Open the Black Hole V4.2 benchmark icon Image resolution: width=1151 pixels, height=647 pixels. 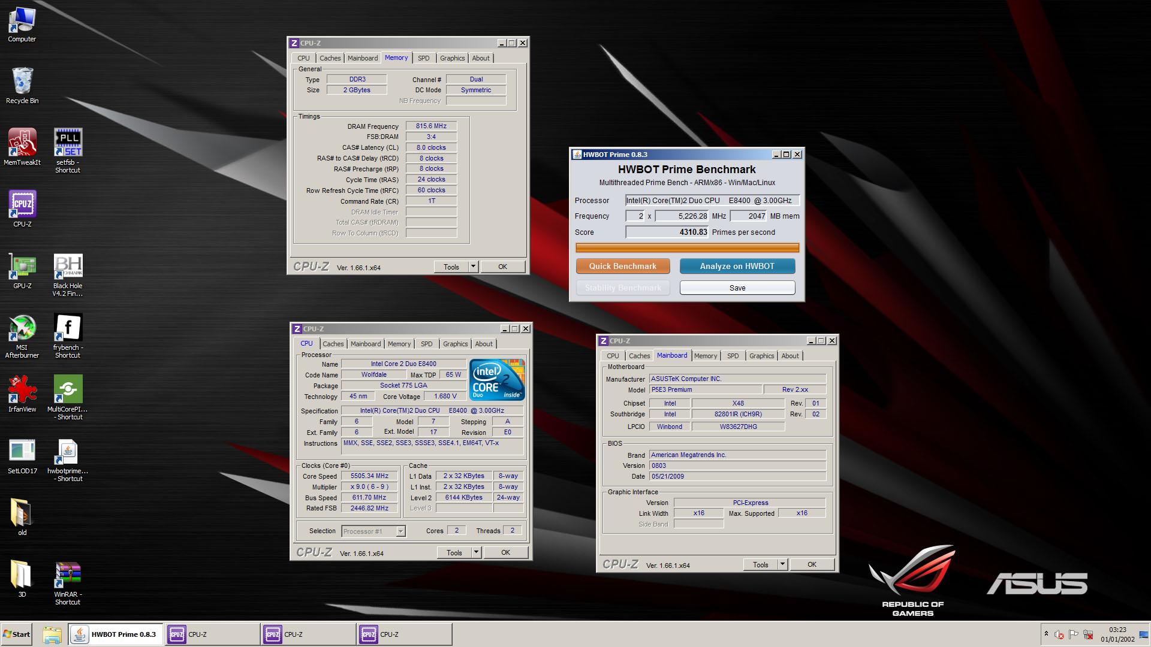pyautogui.click(x=68, y=275)
